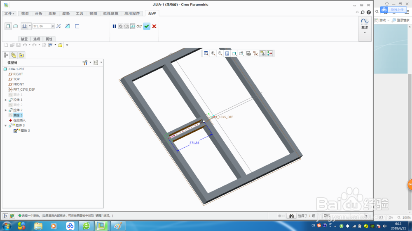Open the model tree settings hammer icon
Viewport: 412px width, 231px height.
85,62
